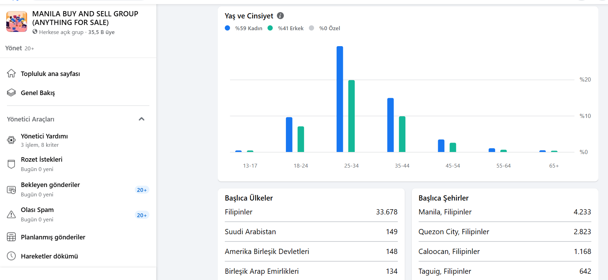Click the globe icon beside Herkese açık grup

pyautogui.click(x=35, y=32)
